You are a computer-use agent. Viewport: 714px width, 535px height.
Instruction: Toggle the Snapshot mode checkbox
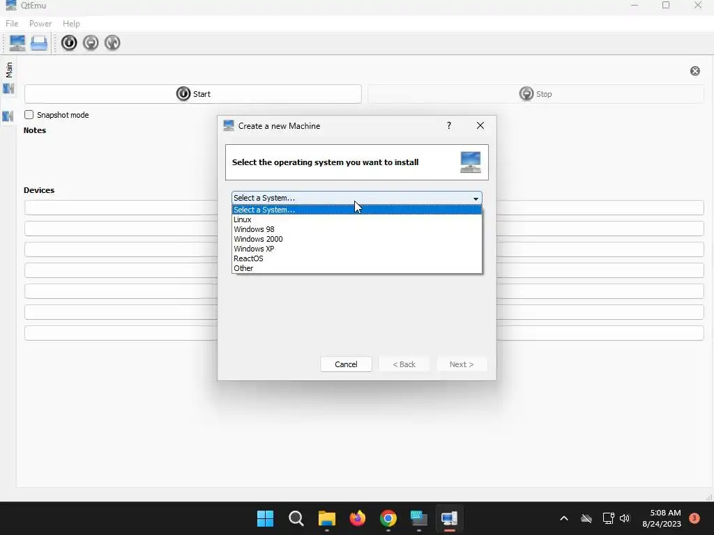tap(29, 115)
